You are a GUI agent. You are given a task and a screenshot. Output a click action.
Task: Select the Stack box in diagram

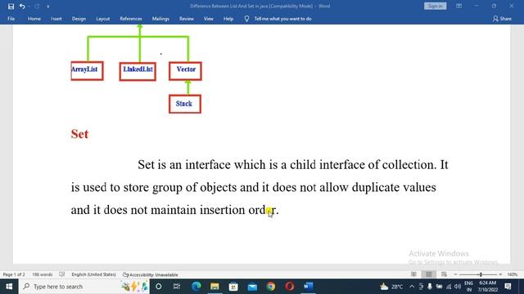185,104
